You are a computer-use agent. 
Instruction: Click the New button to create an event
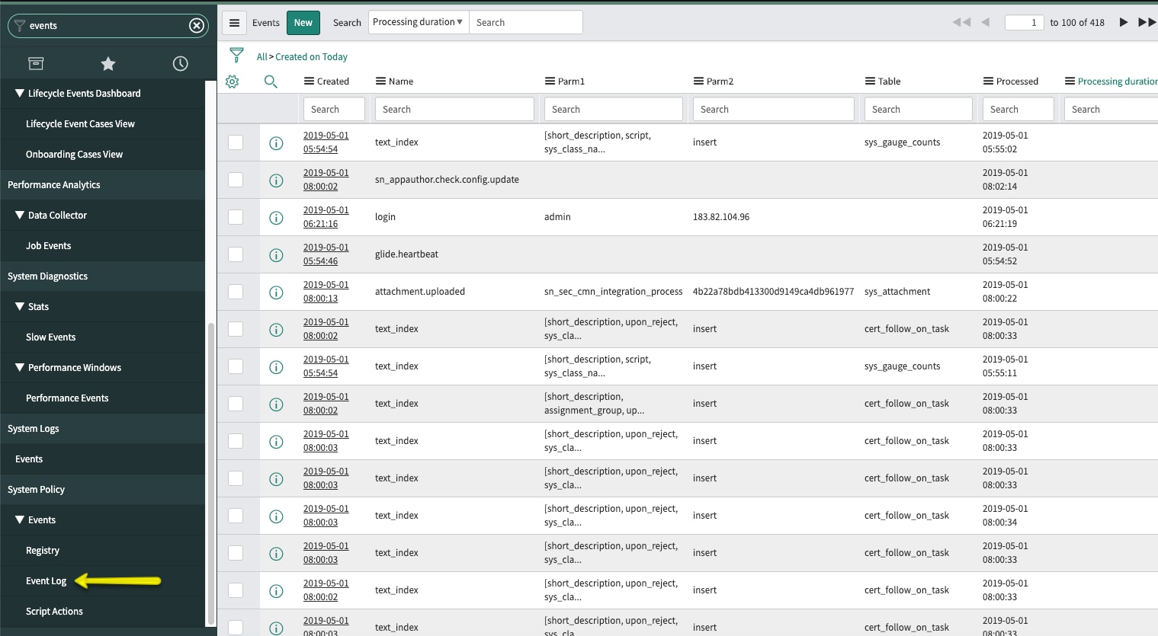[x=303, y=22]
